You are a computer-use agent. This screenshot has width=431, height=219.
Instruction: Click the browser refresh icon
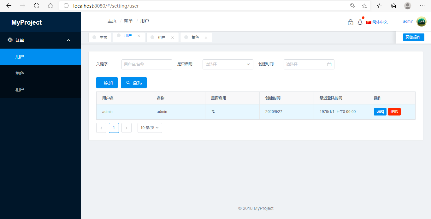(x=37, y=6)
